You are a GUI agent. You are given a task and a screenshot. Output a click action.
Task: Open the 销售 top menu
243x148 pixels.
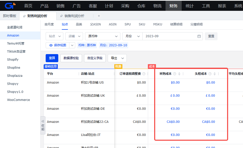pyautogui.click(x=61, y=6)
